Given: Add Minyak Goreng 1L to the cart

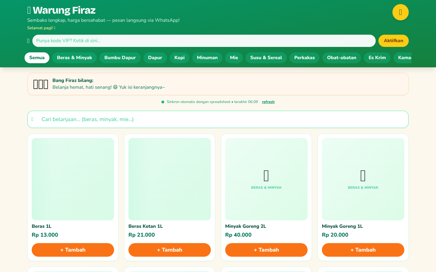Looking at the screenshot, I should 363,250.
